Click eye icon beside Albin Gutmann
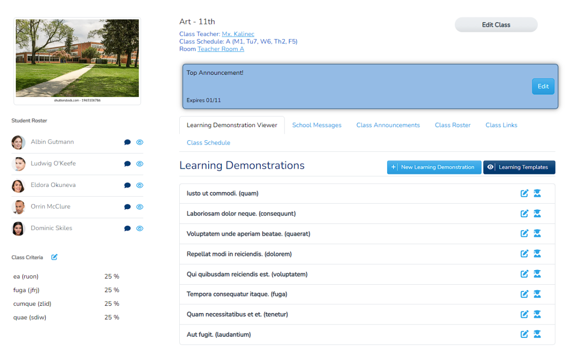Viewport: 580px width, 359px height. coord(140,143)
